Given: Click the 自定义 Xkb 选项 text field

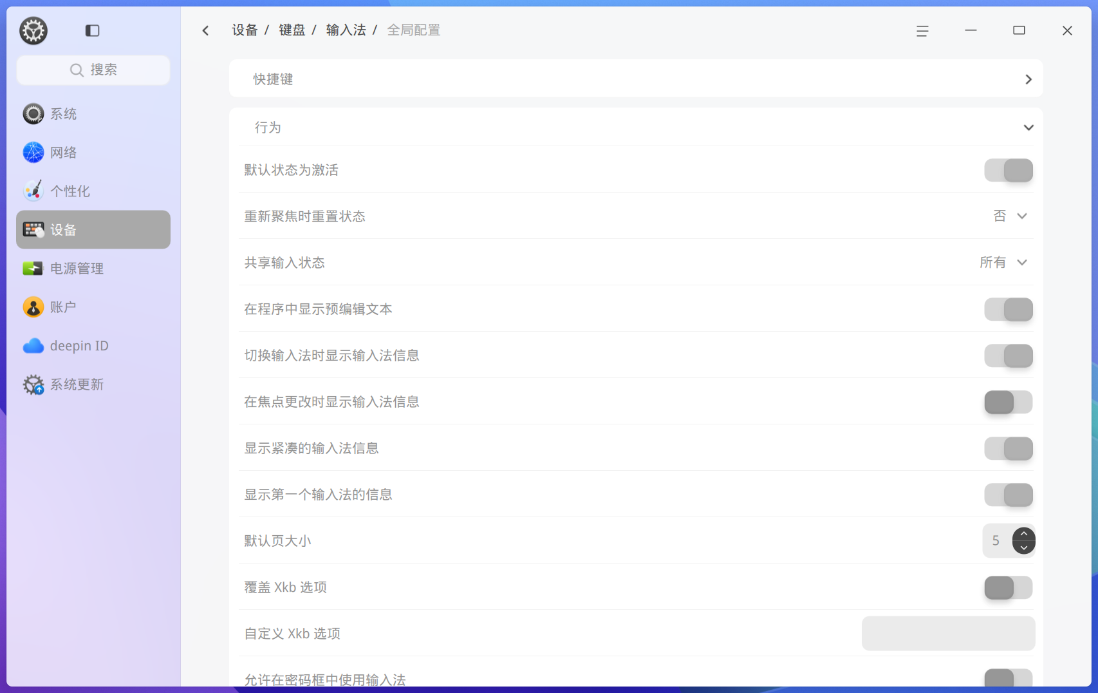Looking at the screenshot, I should click(948, 634).
